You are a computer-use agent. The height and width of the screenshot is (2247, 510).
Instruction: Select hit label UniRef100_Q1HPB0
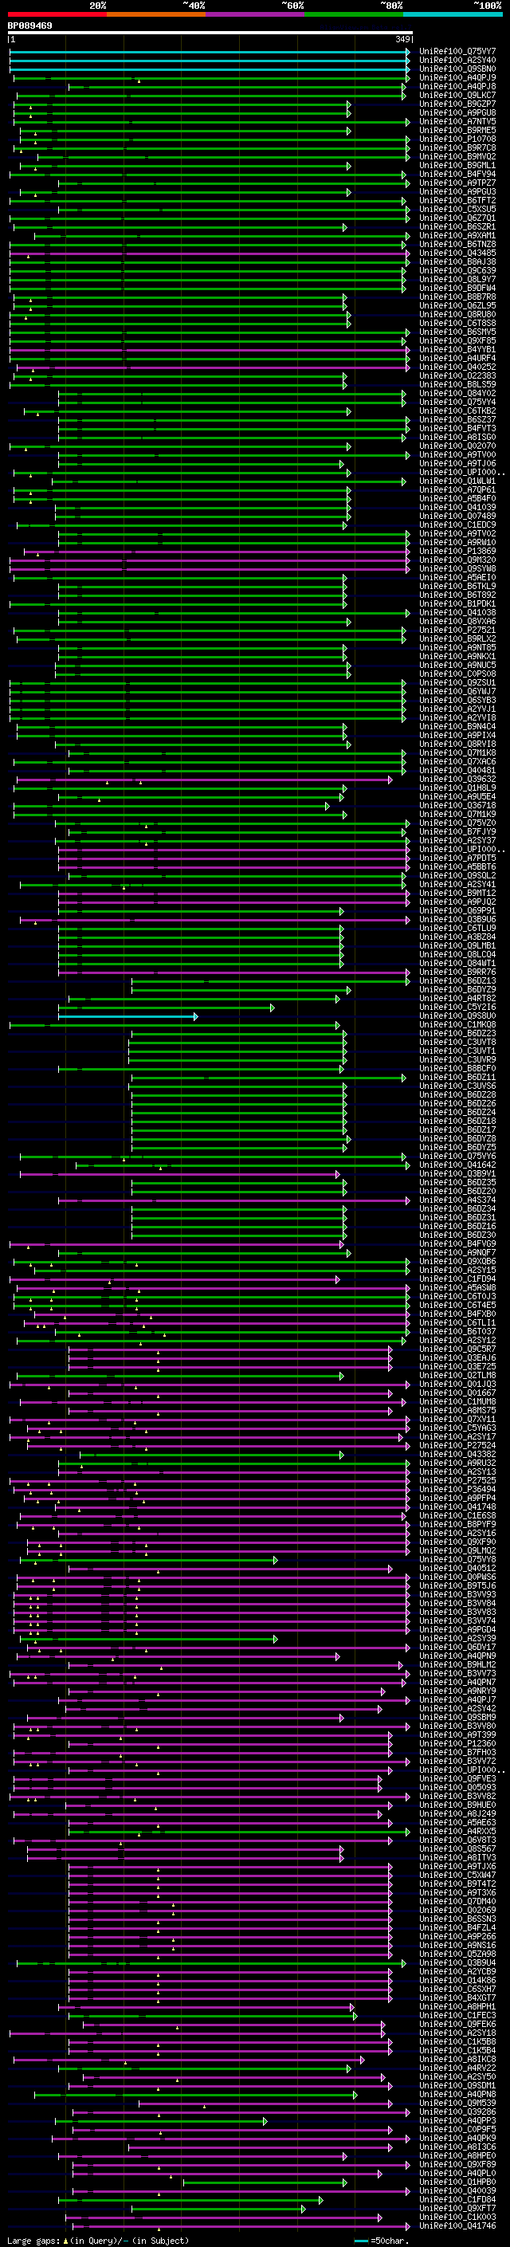coord(457,2182)
